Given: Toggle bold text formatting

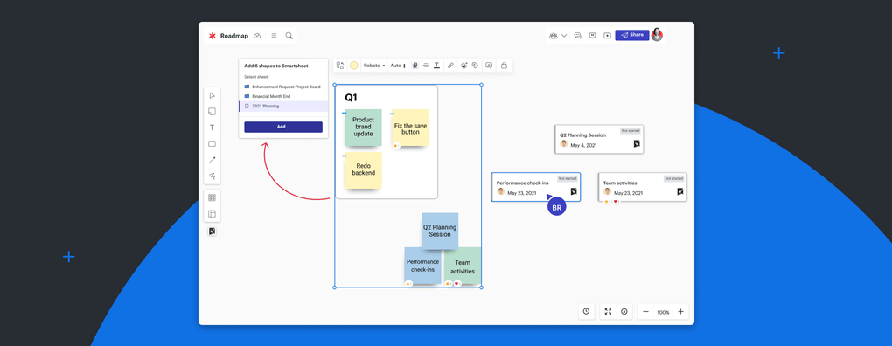Looking at the screenshot, I should click(415, 66).
